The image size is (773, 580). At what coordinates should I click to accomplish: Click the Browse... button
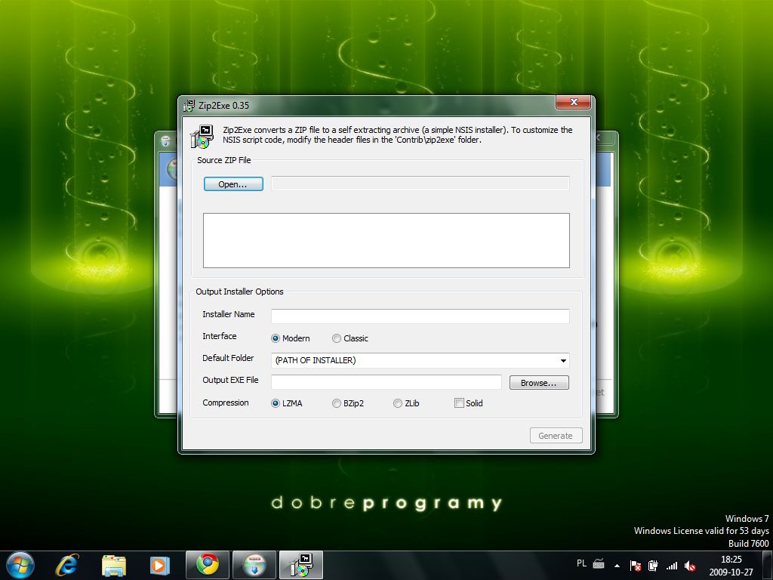[x=539, y=383]
